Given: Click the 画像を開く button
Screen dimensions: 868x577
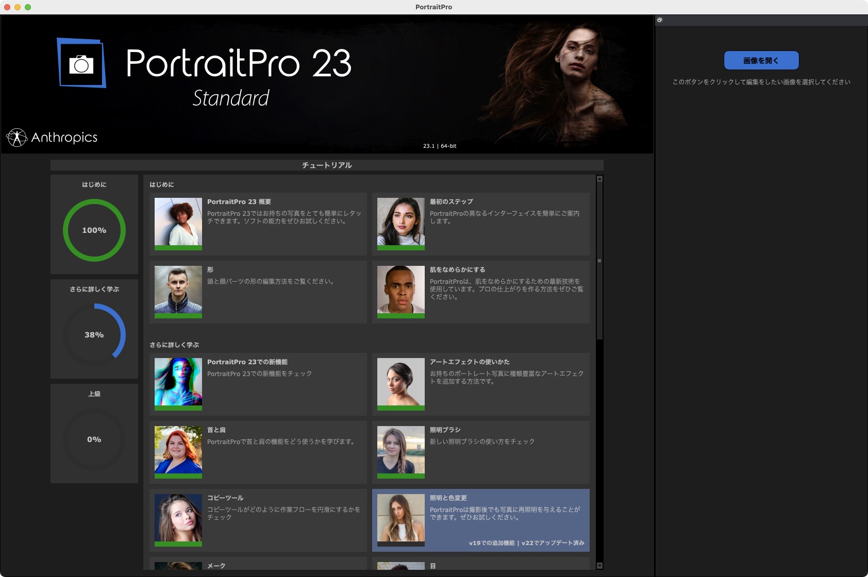Looking at the screenshot, I should pos(761,60).
